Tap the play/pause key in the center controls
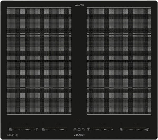158x140 pixels. coord(75,130)
